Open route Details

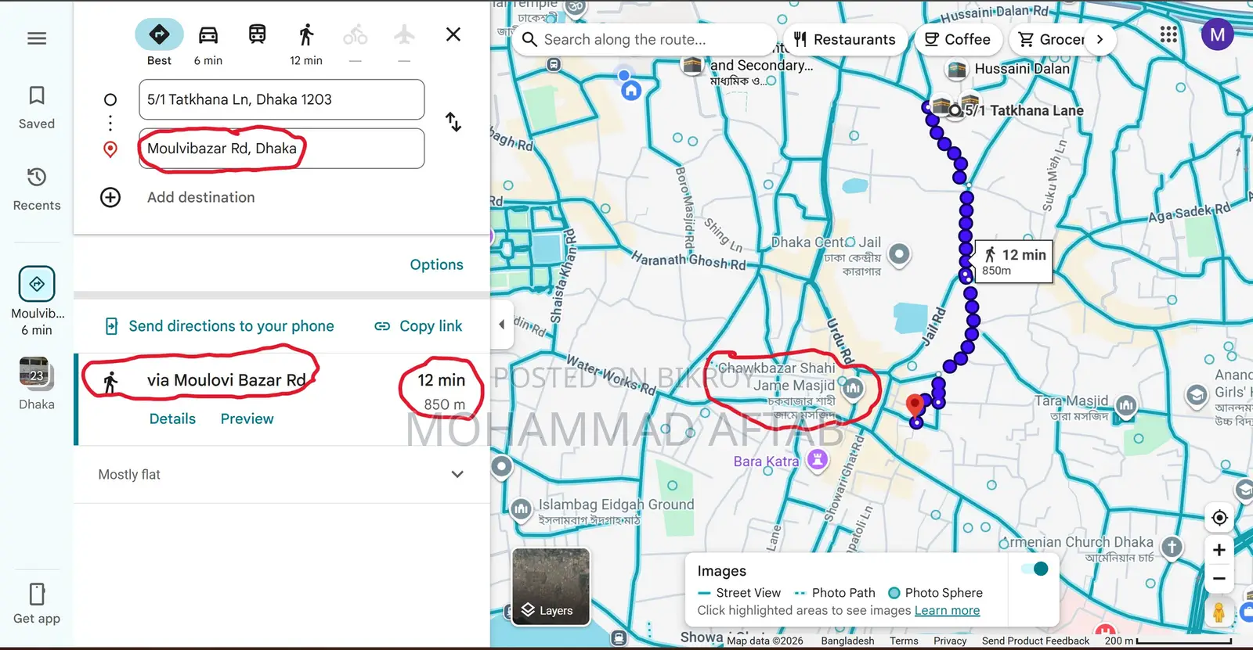click(x=172, y=418)
